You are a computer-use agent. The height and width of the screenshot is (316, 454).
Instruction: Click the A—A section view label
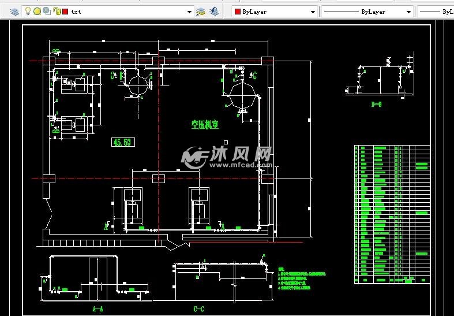pyautogui.click(x=97, y=309)
